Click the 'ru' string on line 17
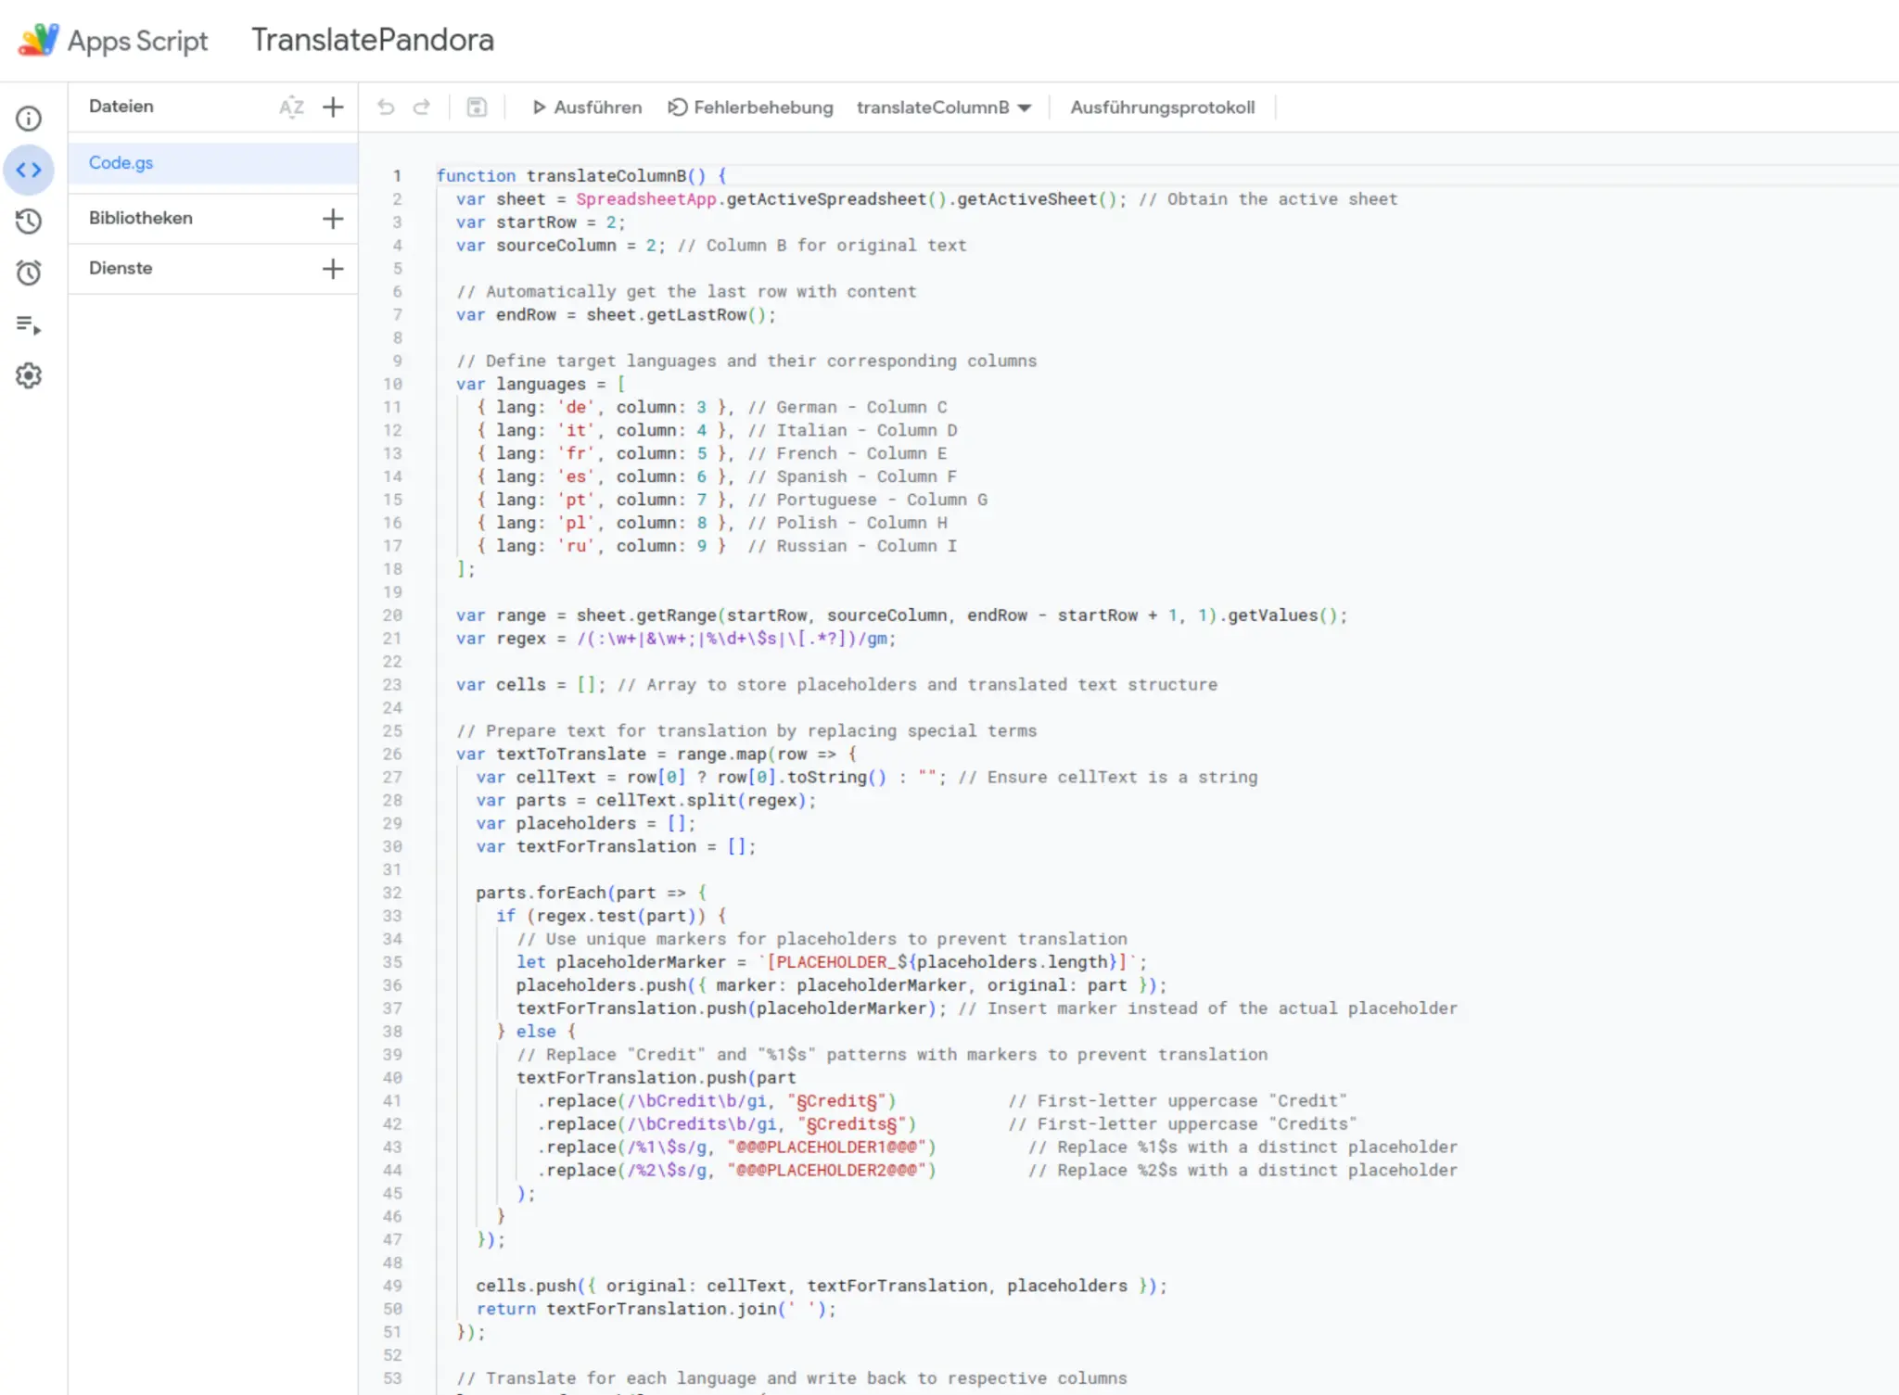This screenshot has height=1395, width=1899. click(x=576, y=547)
